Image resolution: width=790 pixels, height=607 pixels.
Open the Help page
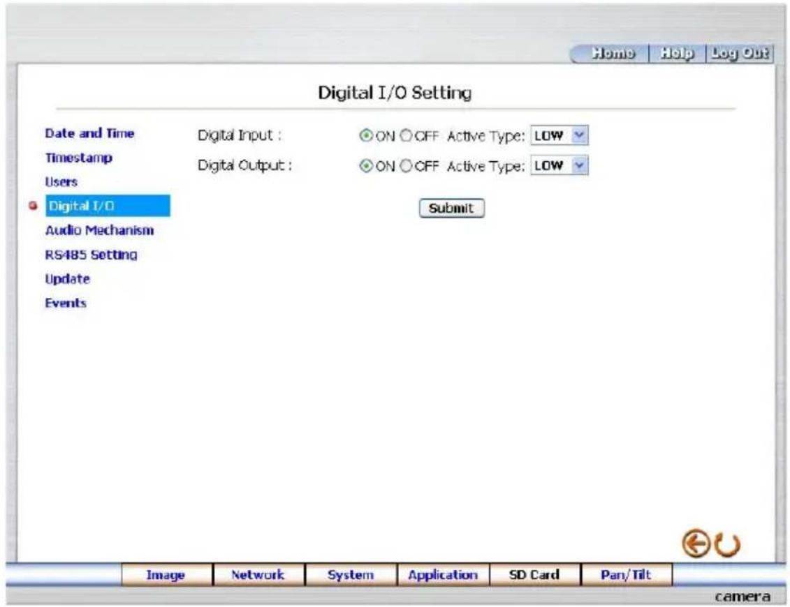677,53
